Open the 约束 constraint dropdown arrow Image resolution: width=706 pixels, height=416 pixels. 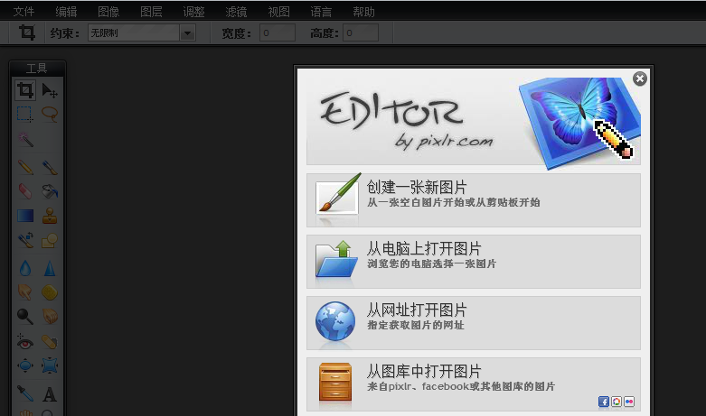click(187, 32)
